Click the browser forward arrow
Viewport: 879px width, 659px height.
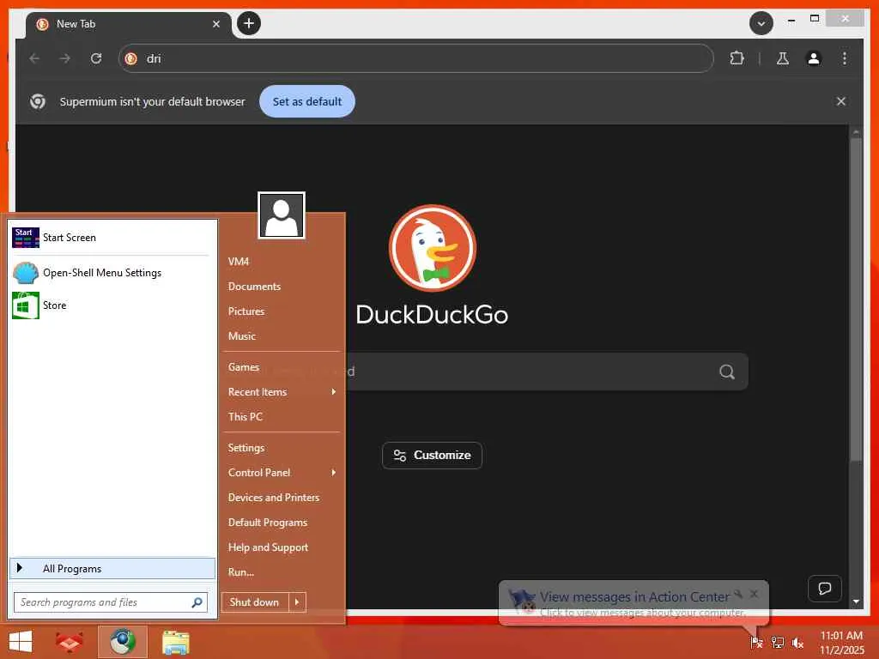coord(65,58)
